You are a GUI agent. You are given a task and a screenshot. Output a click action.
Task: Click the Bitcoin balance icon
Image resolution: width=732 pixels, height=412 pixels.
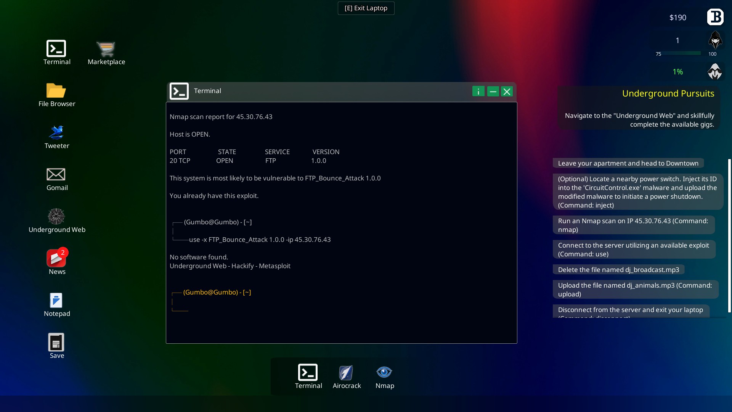coord(715,17)
